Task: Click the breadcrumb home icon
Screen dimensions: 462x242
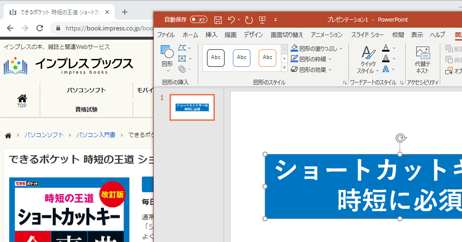Action: [x=8, y=136]
